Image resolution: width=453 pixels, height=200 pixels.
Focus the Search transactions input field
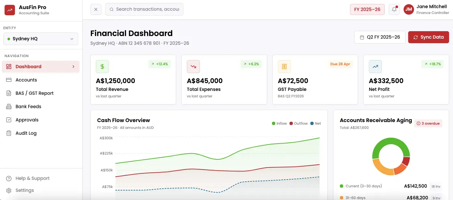point(144,9)
